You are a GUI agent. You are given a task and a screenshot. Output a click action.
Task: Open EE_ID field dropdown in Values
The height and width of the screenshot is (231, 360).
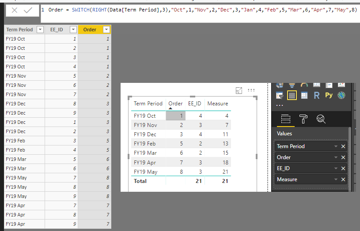pos(336,168)
